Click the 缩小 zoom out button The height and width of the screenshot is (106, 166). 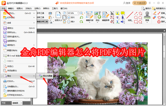pyautogui.click(x=71, y=22)
